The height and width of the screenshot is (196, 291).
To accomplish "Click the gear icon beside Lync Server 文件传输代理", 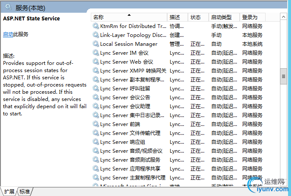I will pyautogui.click(x=96, y=133).
